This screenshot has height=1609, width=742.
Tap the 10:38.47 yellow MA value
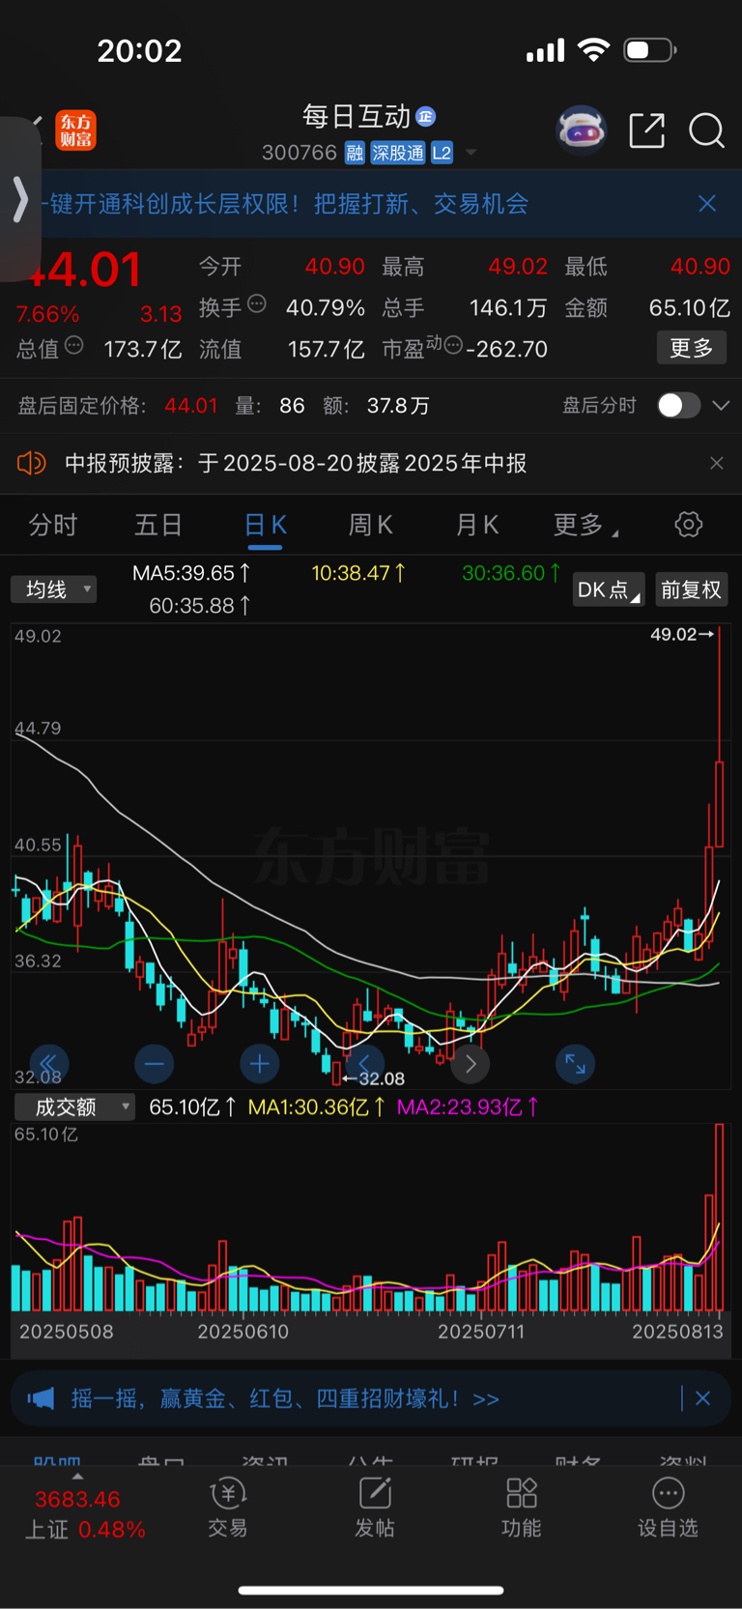358,573
